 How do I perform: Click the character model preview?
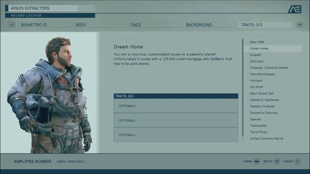pos(50,95)
